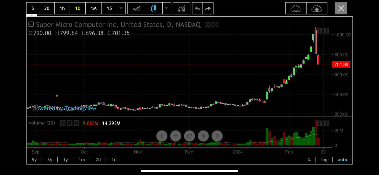Toggle percent scale mode

point(309,160)
